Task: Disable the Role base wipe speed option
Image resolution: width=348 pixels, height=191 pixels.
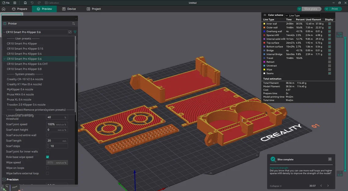Action: (x=47, y=157)
